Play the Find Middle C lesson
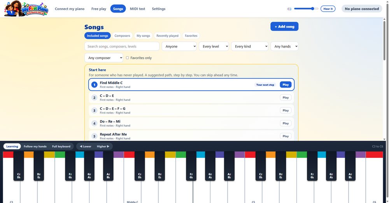The height and width of the screenshot is (203, 389). click(286, 85)
